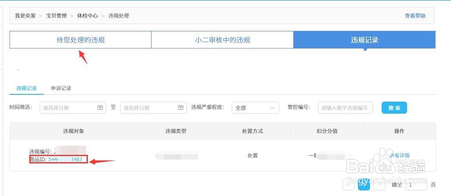Click the 违规处理 breadcrumb text
451x196 pixels.
tap(119, 16)
